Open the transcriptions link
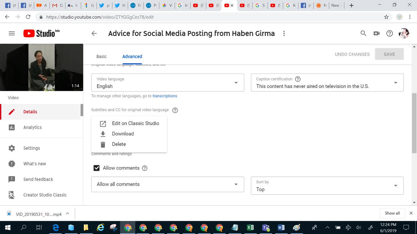 pyautogui.click(x=165, y=96)
